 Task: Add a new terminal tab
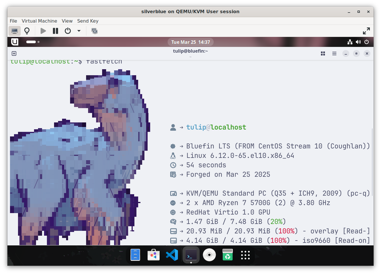point(14,53)
